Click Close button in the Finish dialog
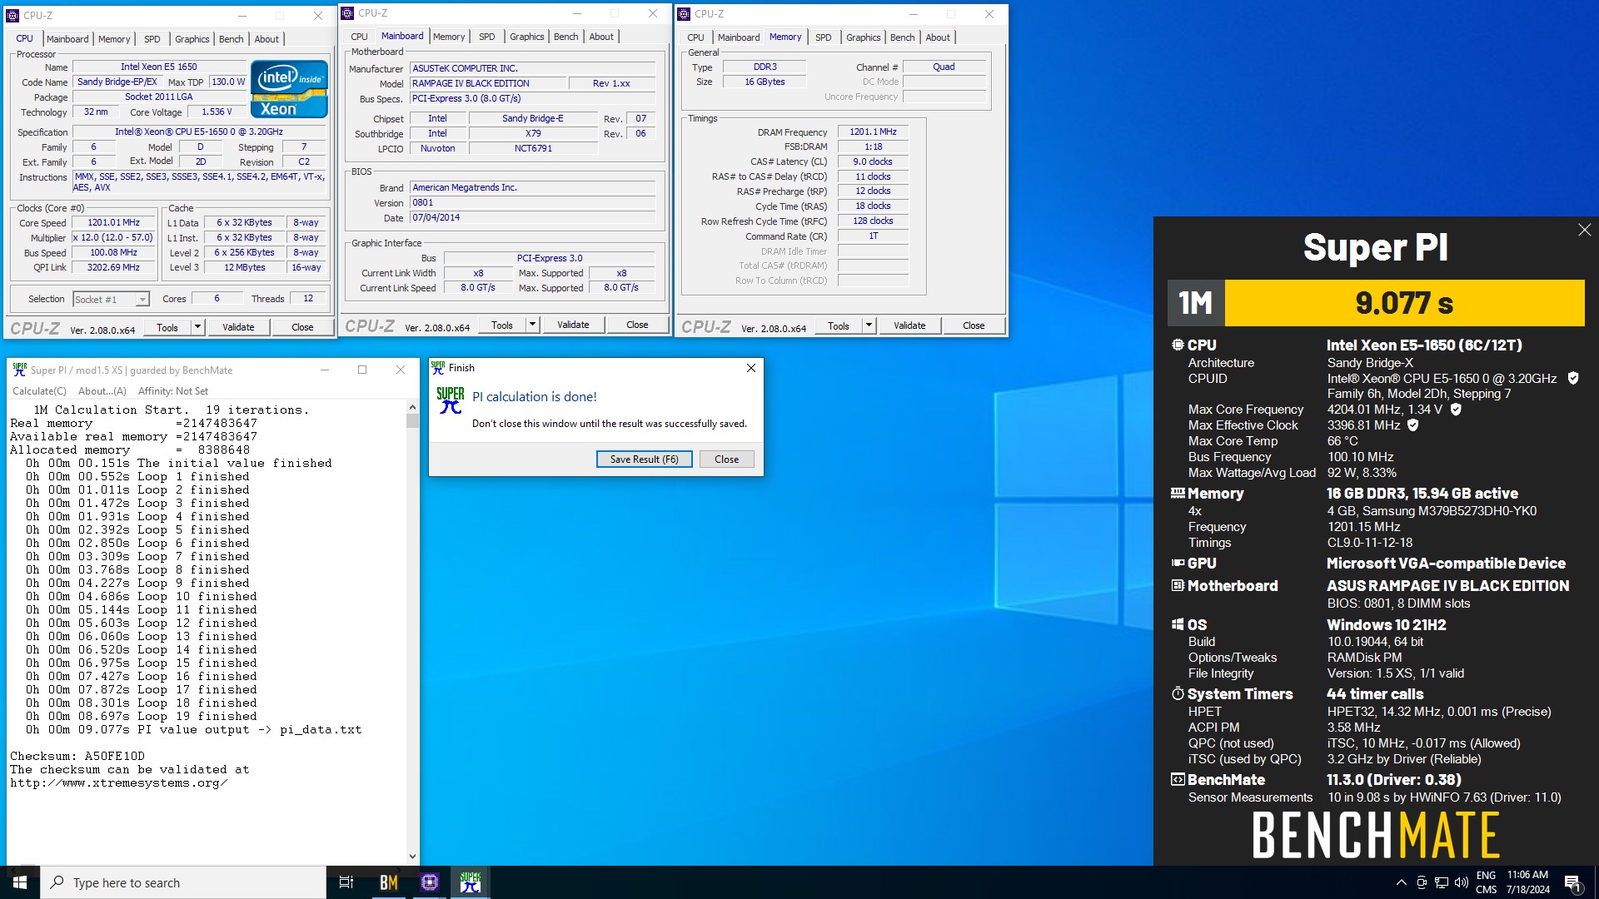This screenshot has height=899, width=1599. click(x=726, y=459)
